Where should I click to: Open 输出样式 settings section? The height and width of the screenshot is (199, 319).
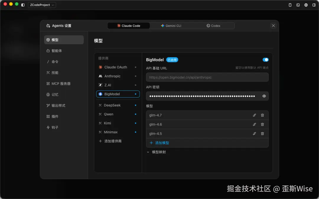coord(64,106)
